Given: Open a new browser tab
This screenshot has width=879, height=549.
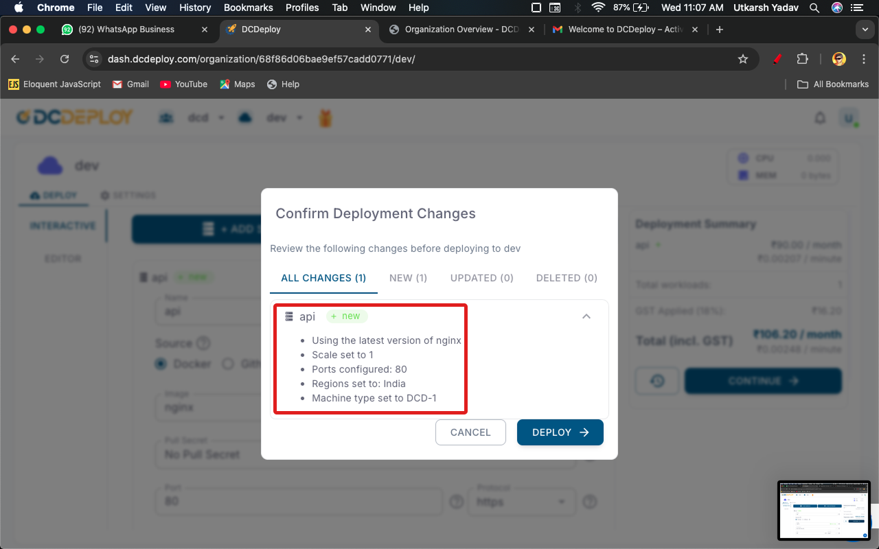Looking at the screenshot, I should click(x=720, y=30).
